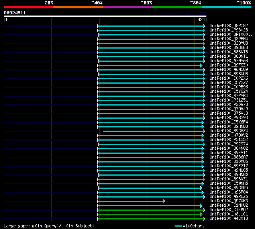Click the UniRef100_B7ZYB4 label
The image size is (255, 229).
pyautogui.click(x=229, y=96)
